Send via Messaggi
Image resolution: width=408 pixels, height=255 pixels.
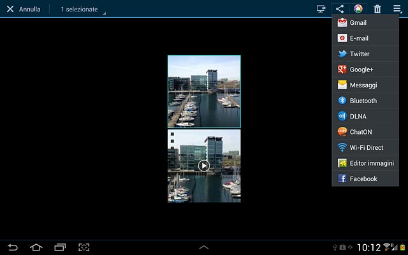(365, 85)
